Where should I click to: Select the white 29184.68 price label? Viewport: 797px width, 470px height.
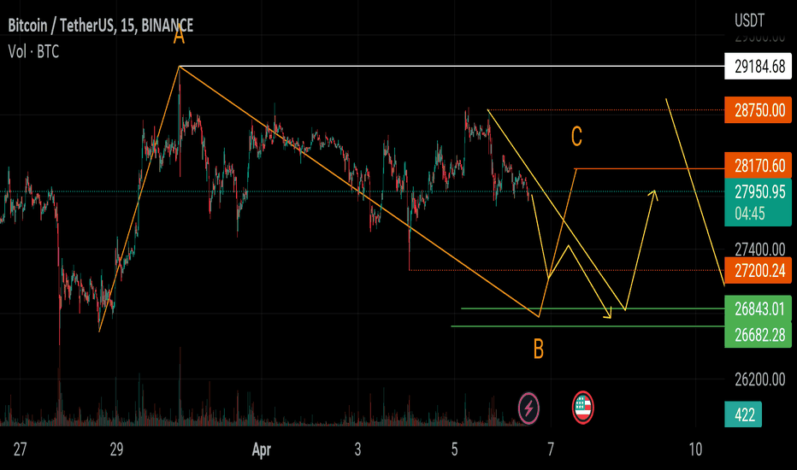(758, 66)
